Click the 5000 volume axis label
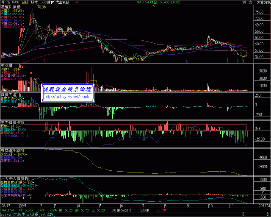 point(263,71)
